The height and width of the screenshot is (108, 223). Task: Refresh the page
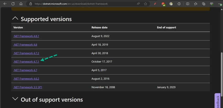tap(13, 4)
